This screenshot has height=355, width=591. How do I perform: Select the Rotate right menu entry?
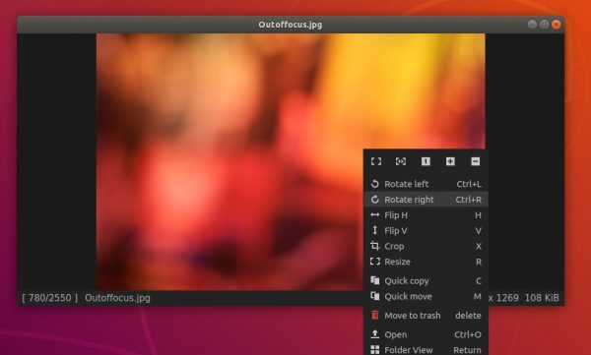tap(426, 200)
